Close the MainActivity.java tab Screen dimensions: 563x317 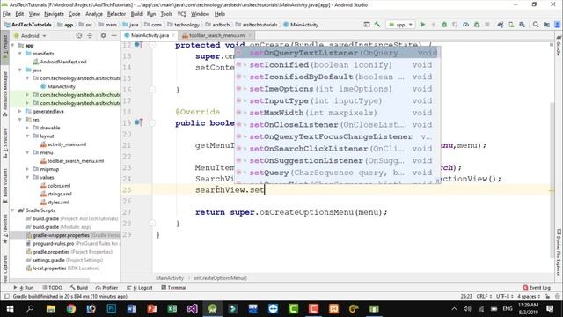tap(173, 35)
